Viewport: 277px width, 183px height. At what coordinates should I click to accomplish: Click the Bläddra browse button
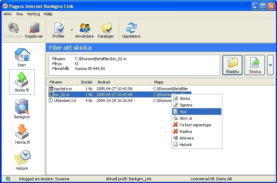click(232, 65)
